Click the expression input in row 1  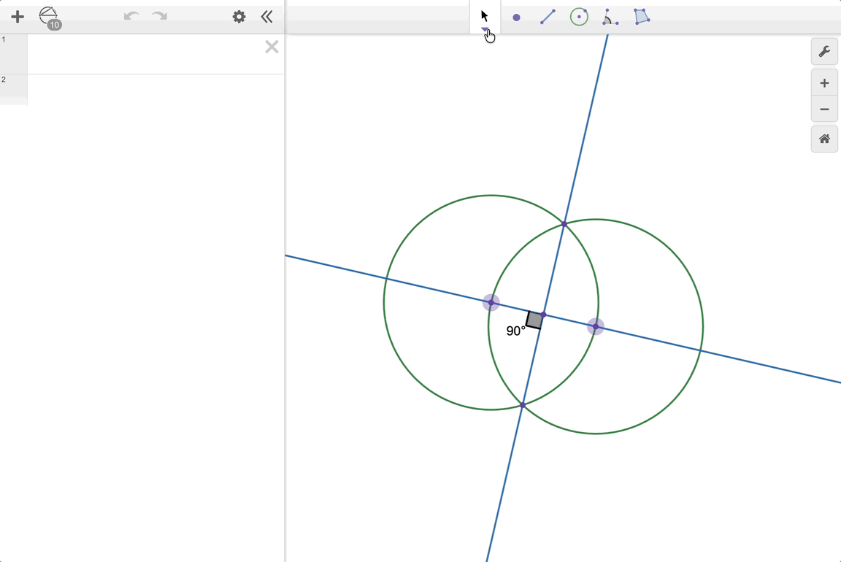click(x=145, y=54)
